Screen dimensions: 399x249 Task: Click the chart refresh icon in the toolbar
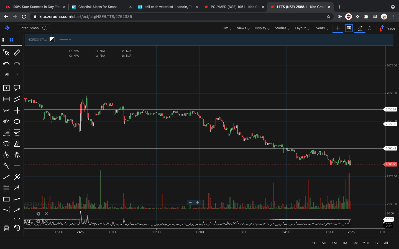point(370,28)
